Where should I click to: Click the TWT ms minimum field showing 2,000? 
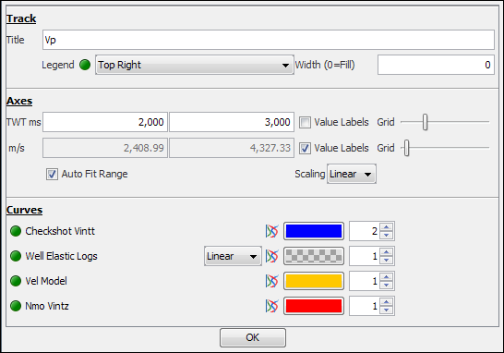point(105,122)
